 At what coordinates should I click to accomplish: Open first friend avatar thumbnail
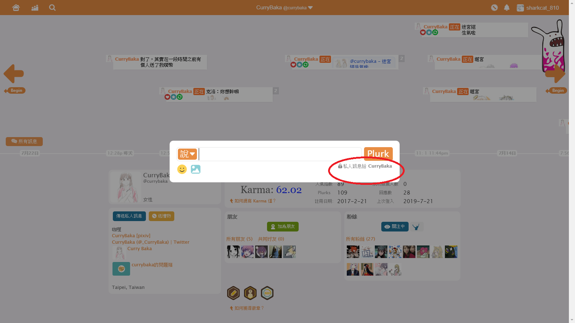pyautogui.click(x=233, y=252)
